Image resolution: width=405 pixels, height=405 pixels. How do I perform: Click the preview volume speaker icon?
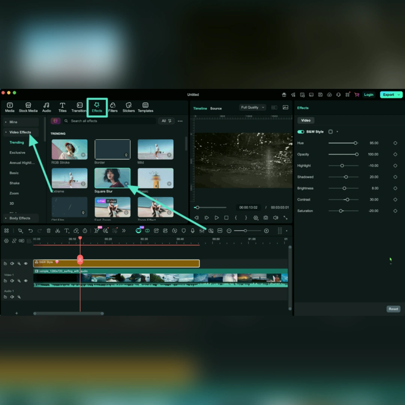[276, 218]
